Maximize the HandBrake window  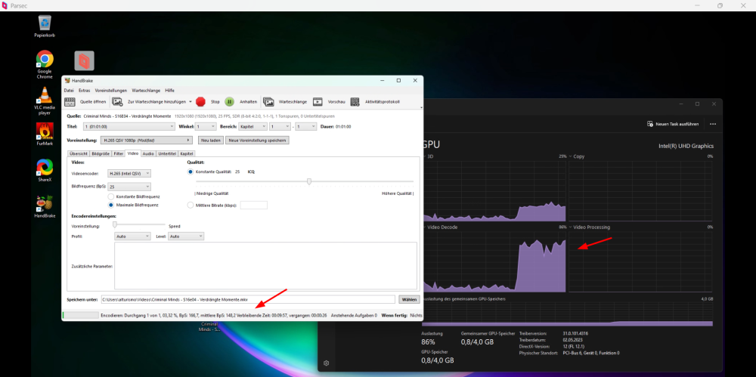pyautogui.click(x=398, y=81)
